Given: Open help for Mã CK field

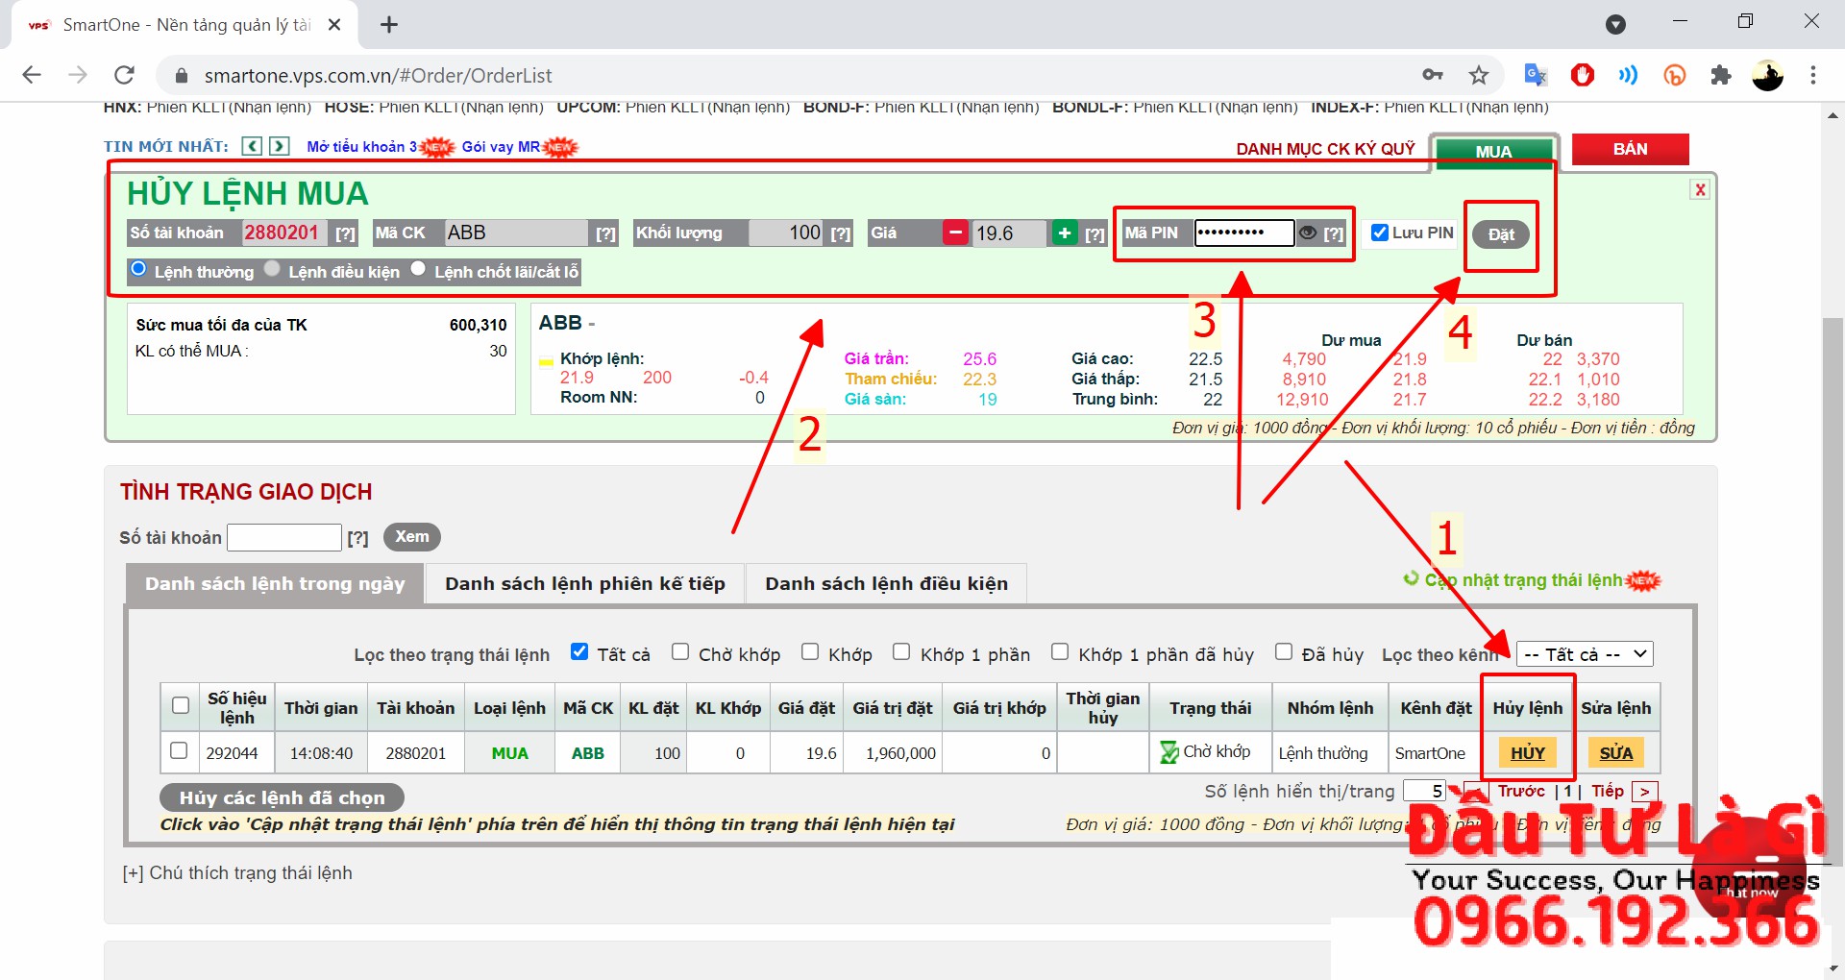Looking at the screenshot, I should coord(605,233).
